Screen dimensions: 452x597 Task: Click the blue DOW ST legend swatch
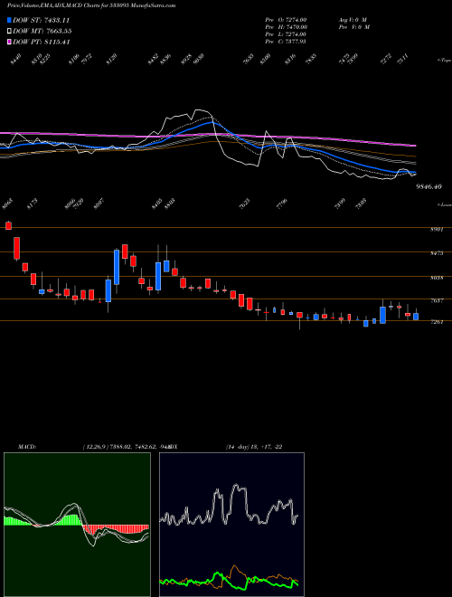9,20
